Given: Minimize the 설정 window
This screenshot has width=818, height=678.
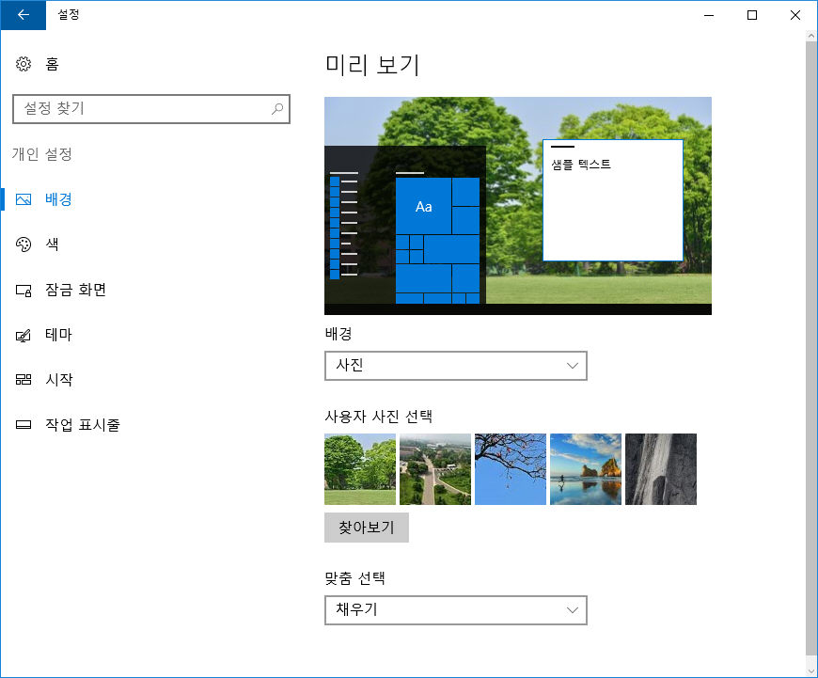Looking at the screenshot, I should tap(708, 15).
